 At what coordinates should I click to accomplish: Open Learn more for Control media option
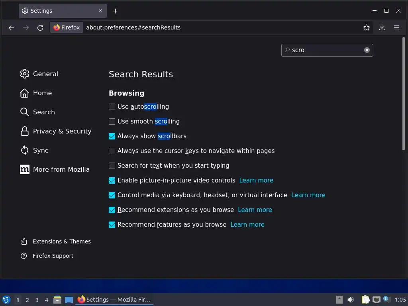(308, 195)
